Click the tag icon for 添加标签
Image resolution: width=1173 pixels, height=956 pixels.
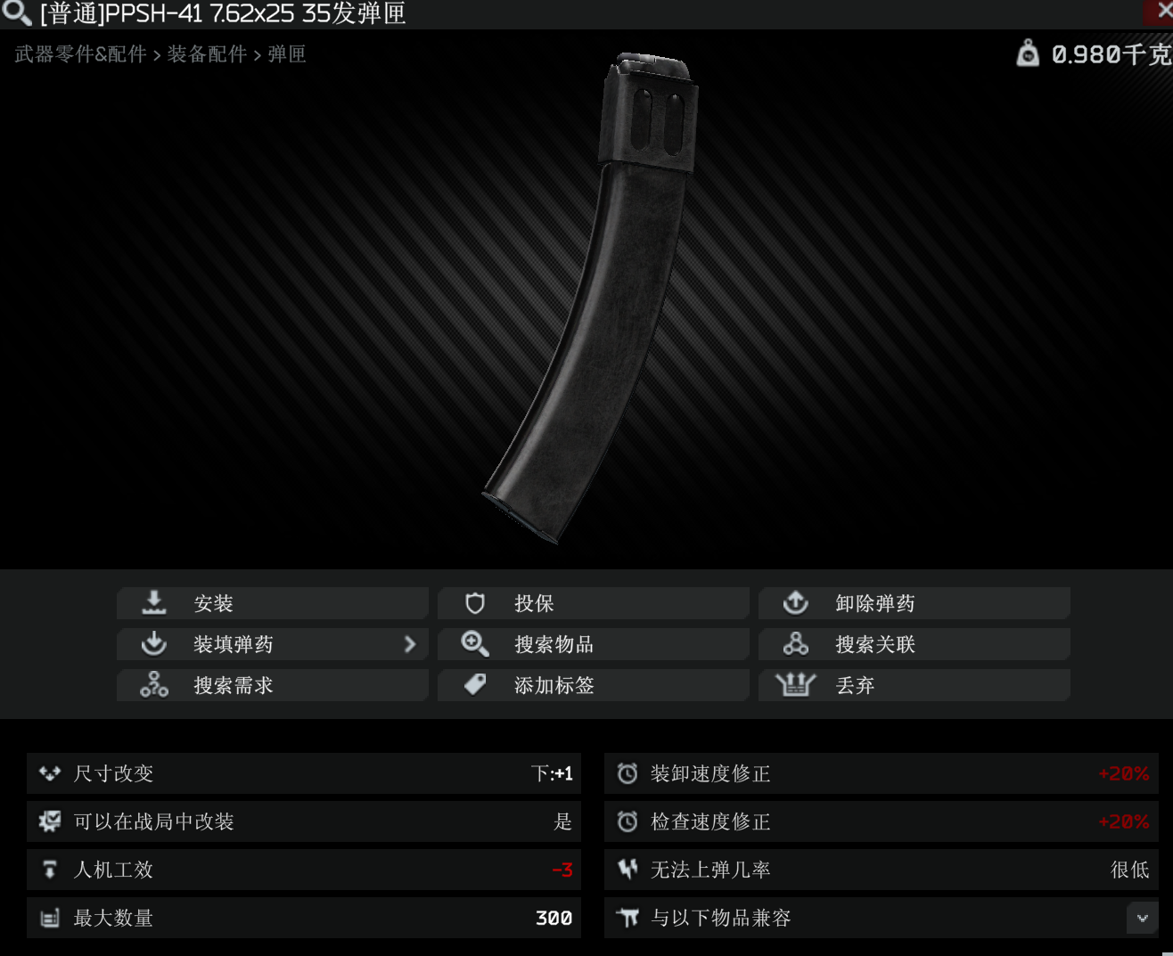(475, 684)
